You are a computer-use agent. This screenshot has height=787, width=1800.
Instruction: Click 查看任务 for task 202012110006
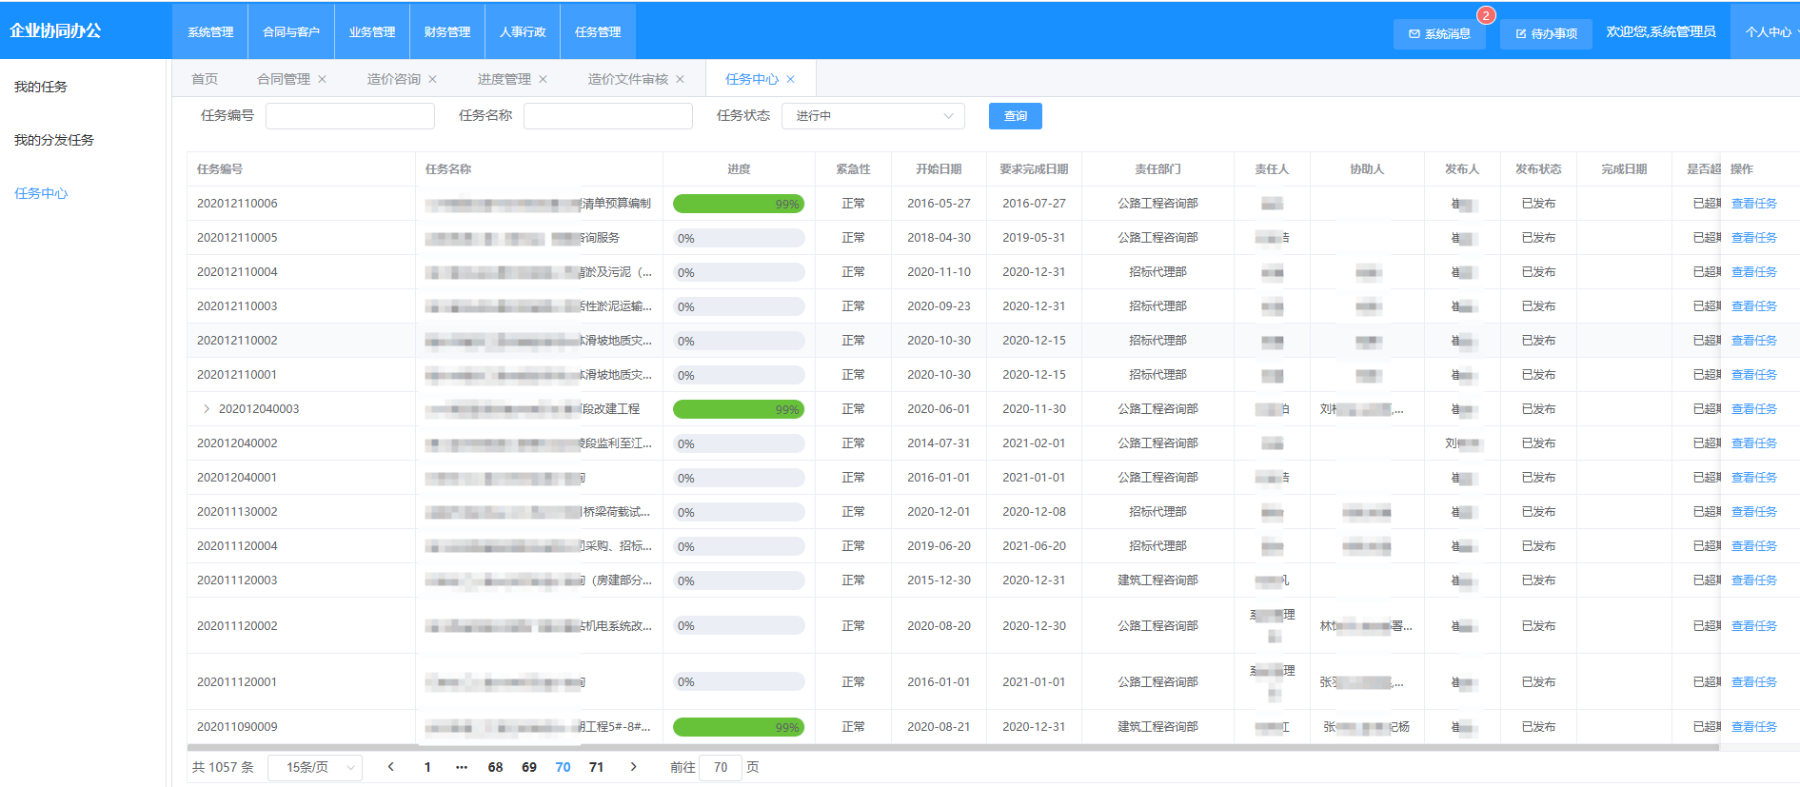point(1754,204)
